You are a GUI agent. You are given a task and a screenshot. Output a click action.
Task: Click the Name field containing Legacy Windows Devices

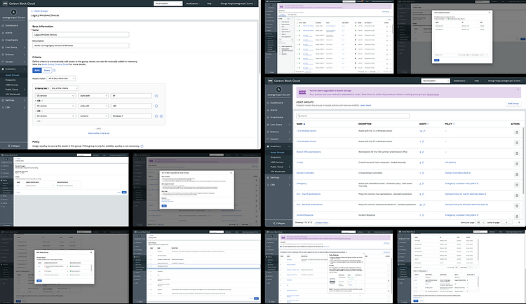point(81,34)
